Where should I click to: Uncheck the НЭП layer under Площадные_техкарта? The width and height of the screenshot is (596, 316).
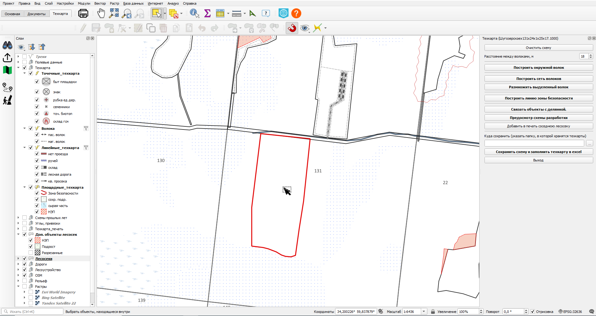coord(37,212)
